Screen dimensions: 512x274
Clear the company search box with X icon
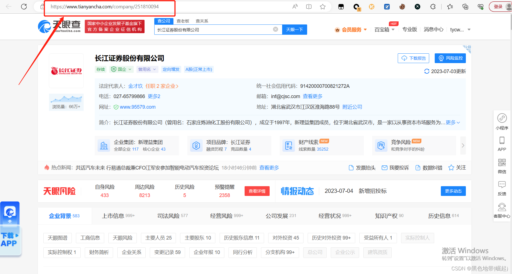click(275, 29)
